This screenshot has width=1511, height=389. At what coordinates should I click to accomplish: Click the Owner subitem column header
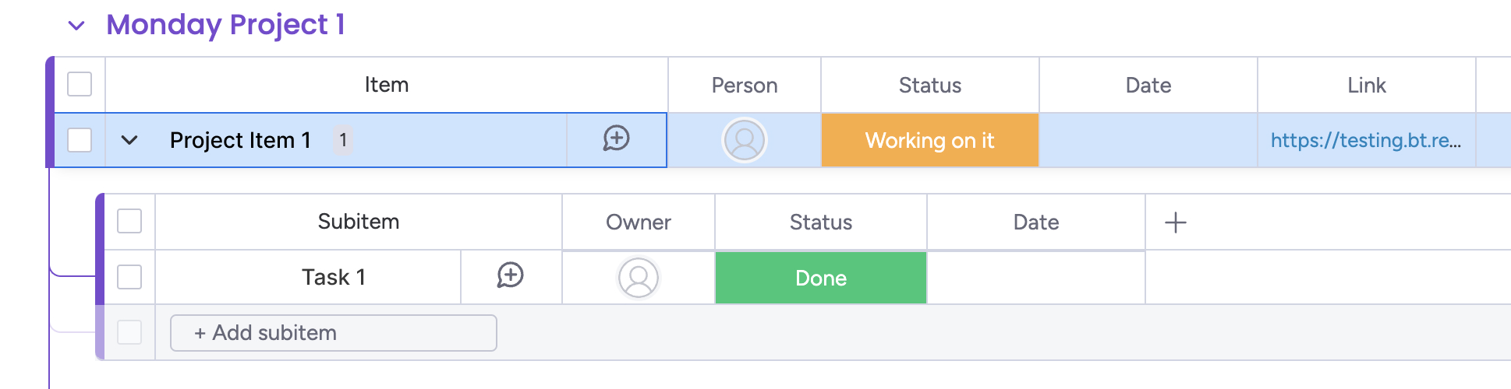coord(638,223)
